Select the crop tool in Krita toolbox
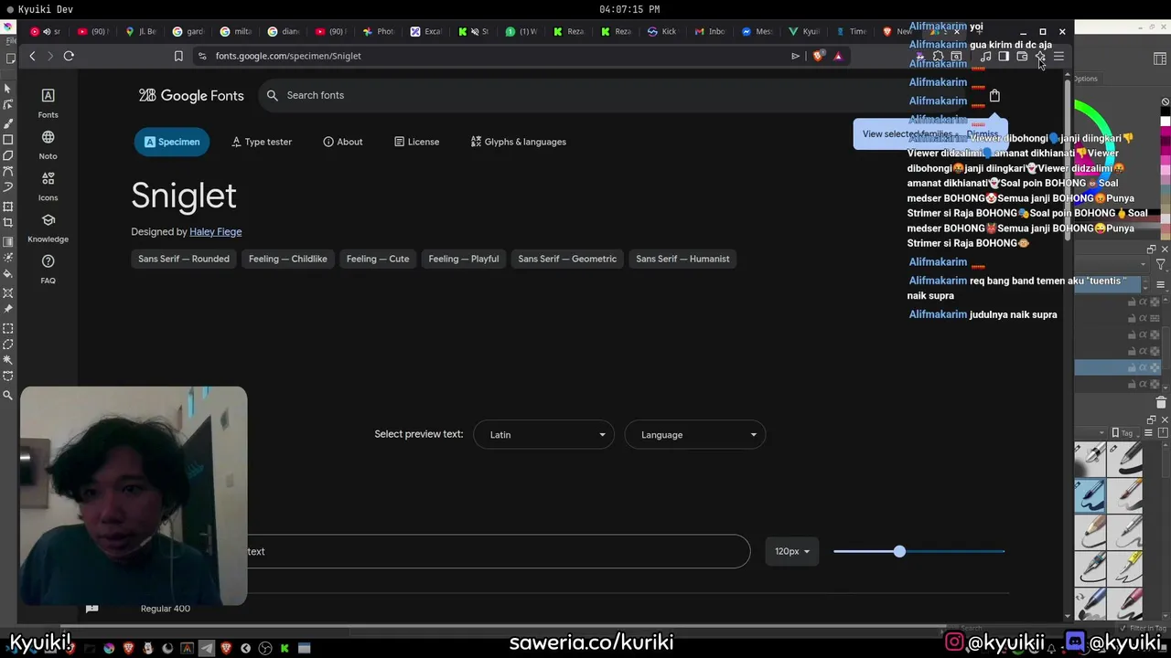 tap(7, 222)
